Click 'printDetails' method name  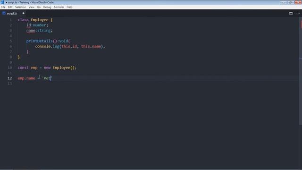(39, 41)
